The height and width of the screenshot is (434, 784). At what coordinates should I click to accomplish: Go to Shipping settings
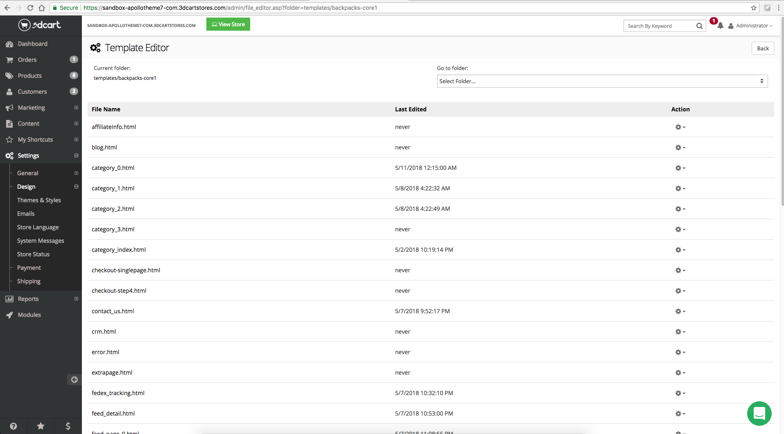[x=29, y=281]
